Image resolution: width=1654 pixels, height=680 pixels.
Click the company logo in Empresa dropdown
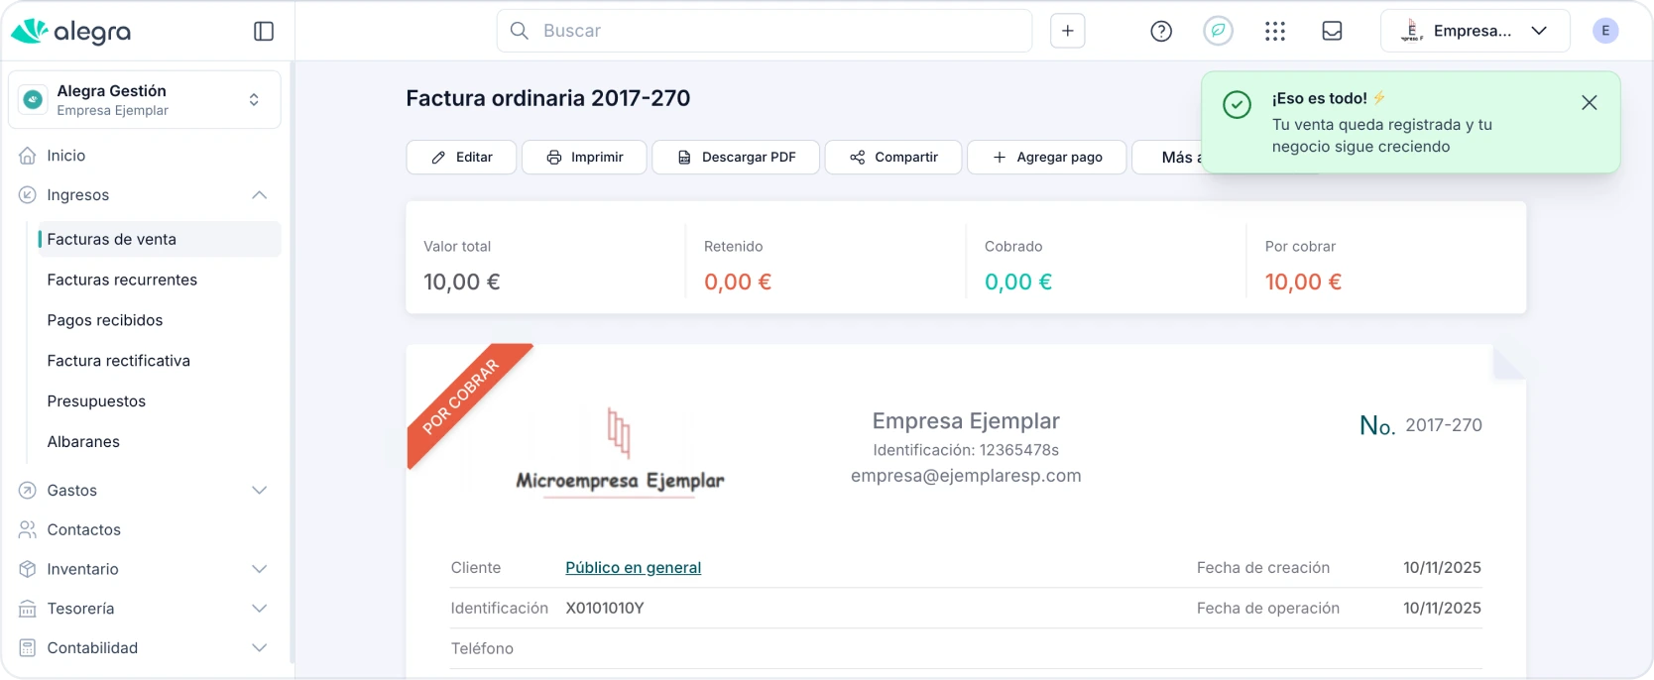(x=1412, y=31)
